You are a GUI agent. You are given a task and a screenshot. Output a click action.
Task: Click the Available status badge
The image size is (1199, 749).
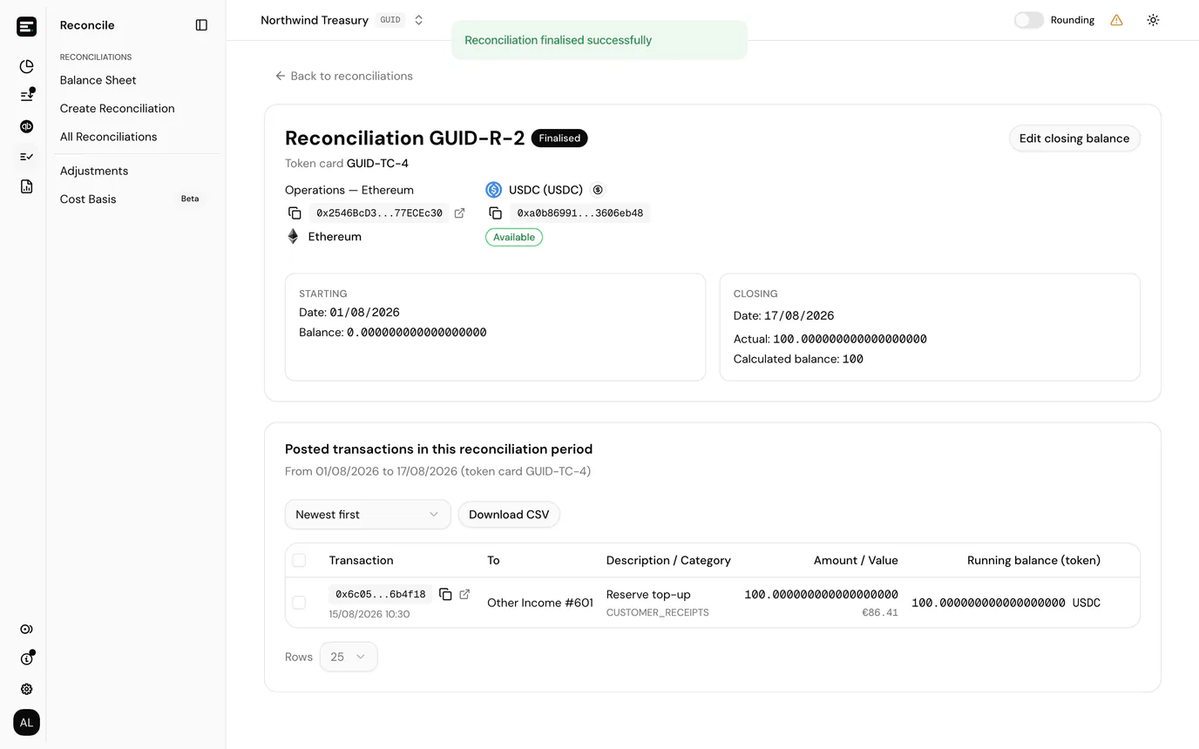[x=514, y=237]
